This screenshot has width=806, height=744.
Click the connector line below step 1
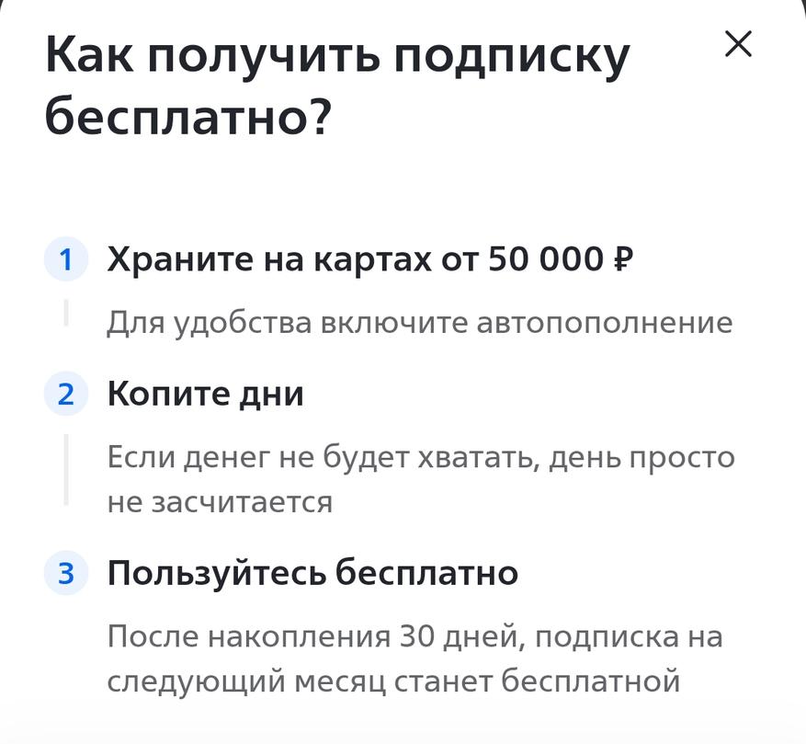66,312
